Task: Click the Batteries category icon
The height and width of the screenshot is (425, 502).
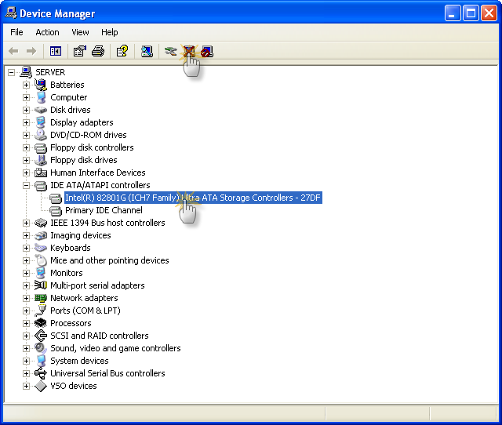Action: 41,85
